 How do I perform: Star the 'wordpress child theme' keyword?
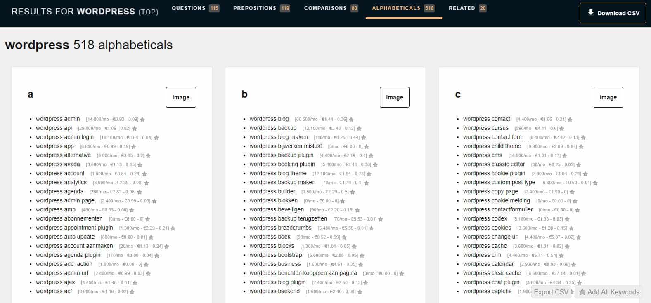pos(581,147)
